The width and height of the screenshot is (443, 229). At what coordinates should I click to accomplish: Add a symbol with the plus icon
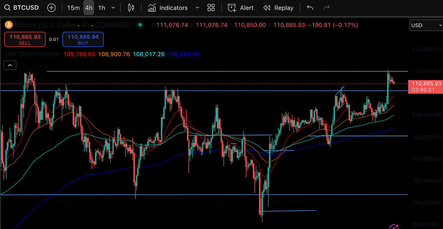[52, 8]
